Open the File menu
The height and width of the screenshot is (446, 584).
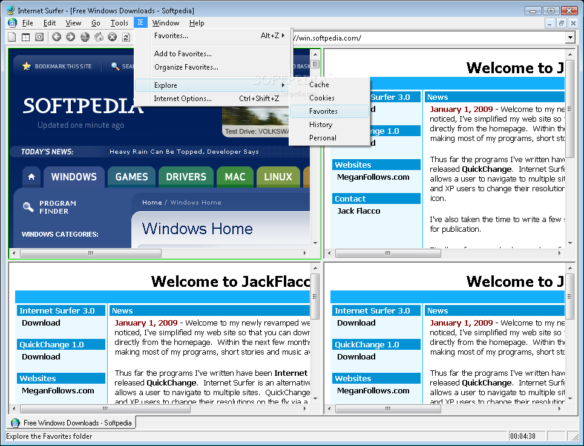coord(28,23)
